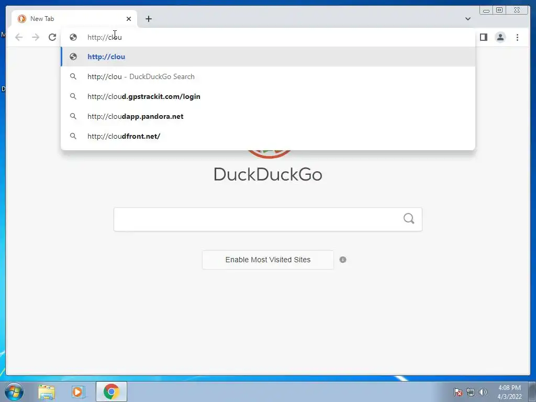Screen dimensions: 536x402
Task: Open the volume speaker tray icon
Action: coord(483,392)
